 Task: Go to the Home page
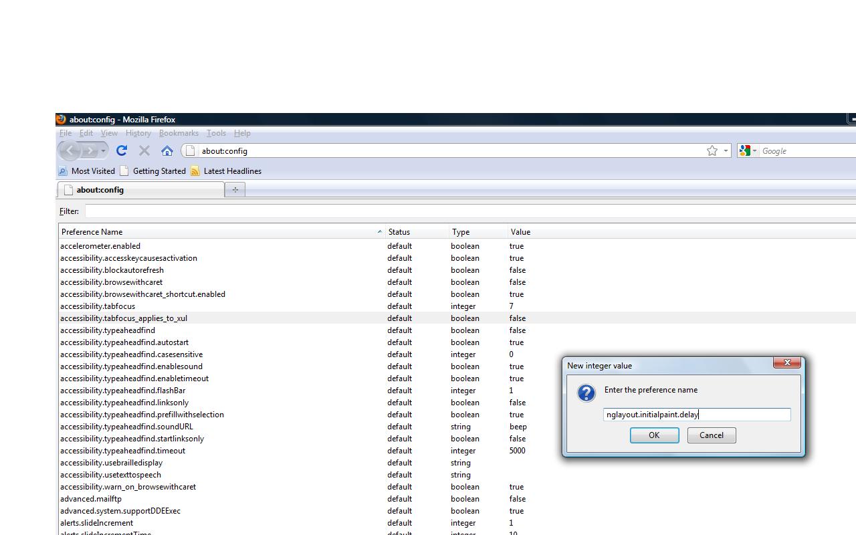pos(167,150)
